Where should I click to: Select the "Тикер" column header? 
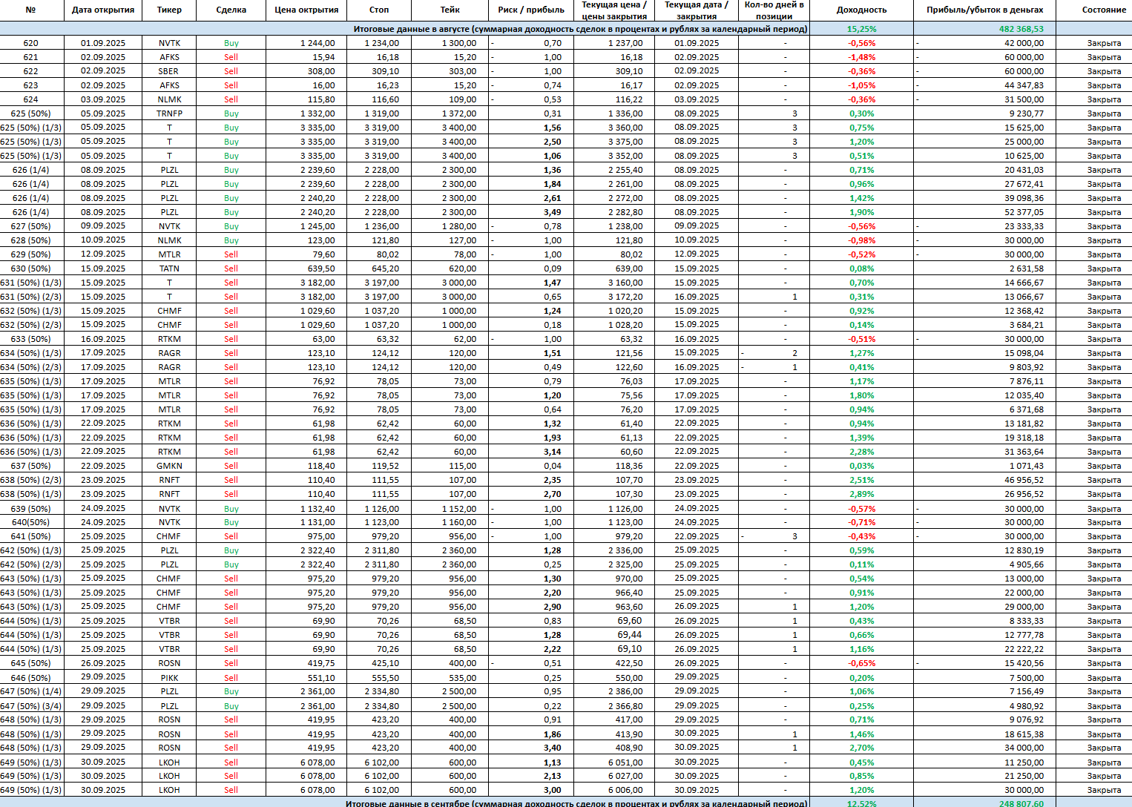(169, 10)
